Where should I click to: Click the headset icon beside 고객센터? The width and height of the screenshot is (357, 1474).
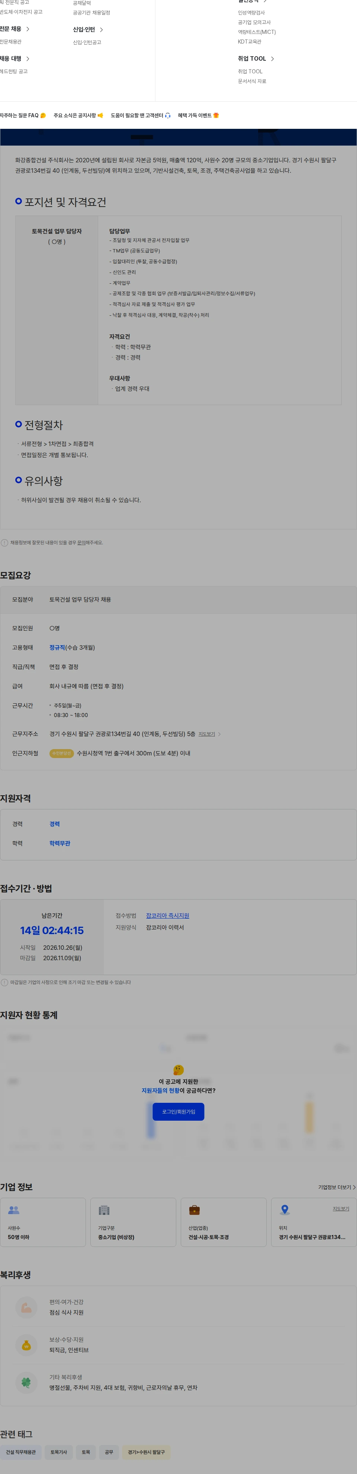(x=167, y=115)
